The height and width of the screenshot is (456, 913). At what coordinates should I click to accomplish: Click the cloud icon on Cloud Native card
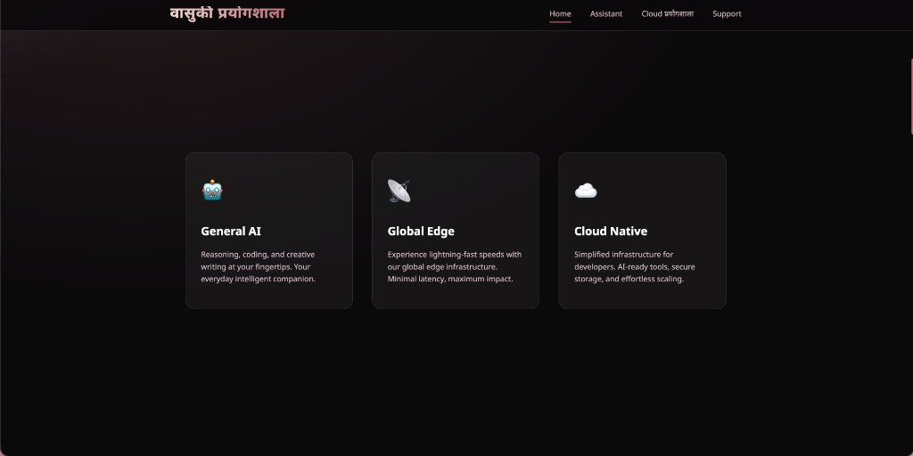coord(586,191)
